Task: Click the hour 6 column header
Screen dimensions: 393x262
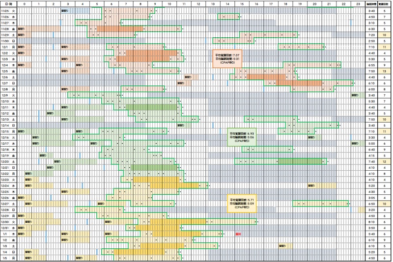Action: coord(112,4)
